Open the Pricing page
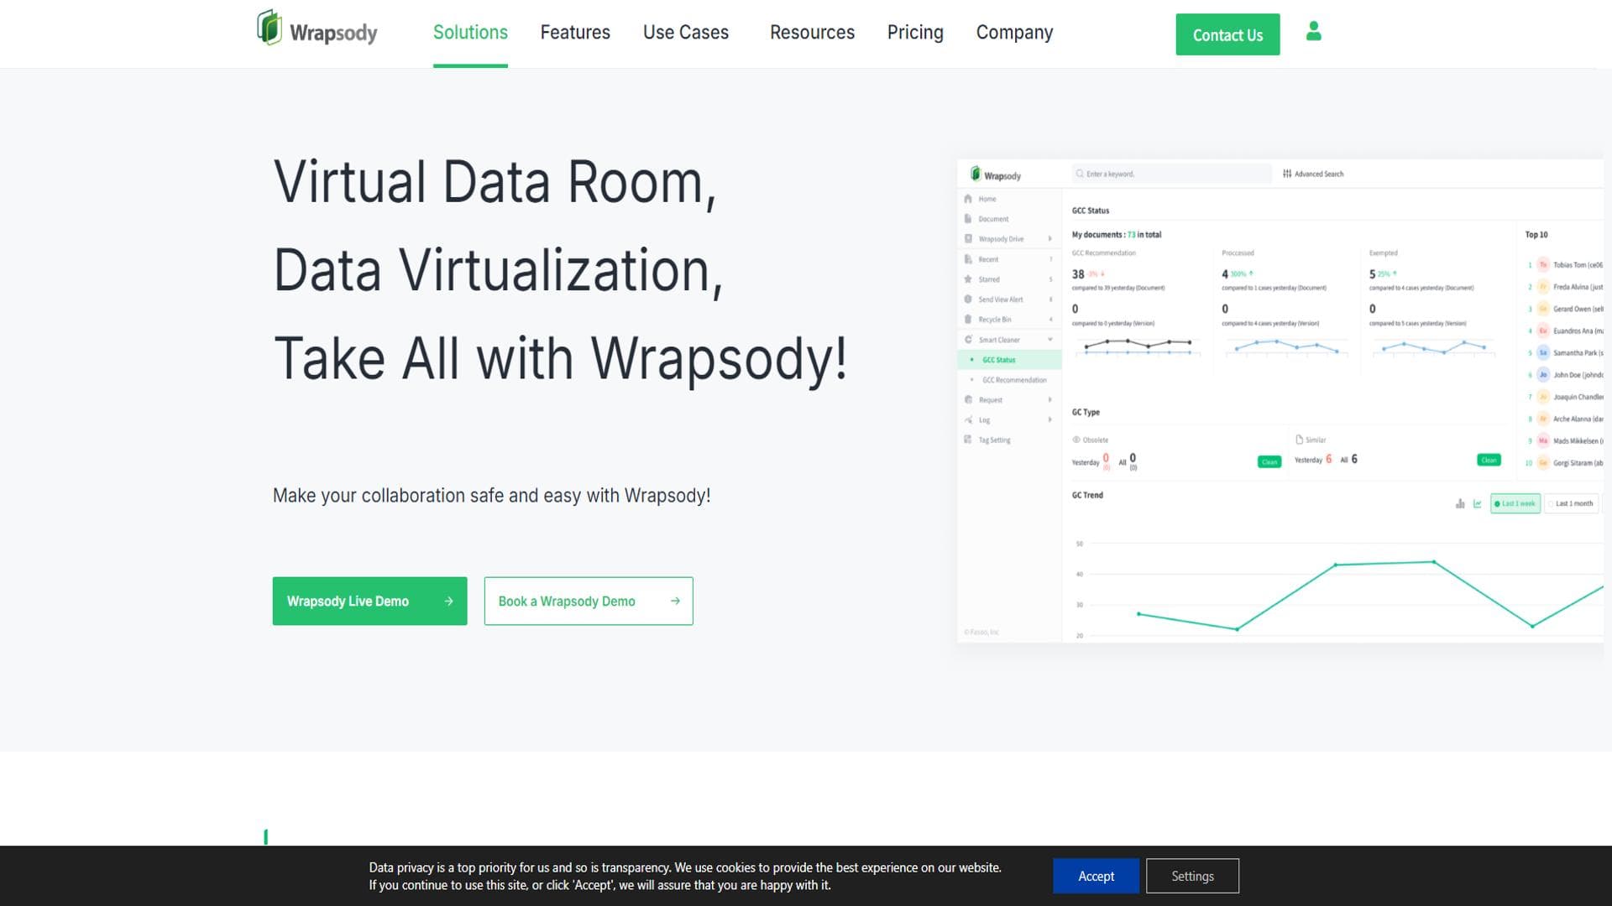 click(915, 33)
